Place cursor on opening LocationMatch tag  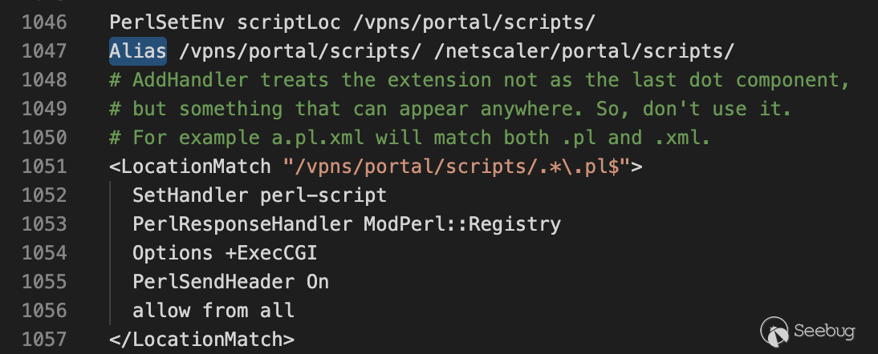[189, 167]
